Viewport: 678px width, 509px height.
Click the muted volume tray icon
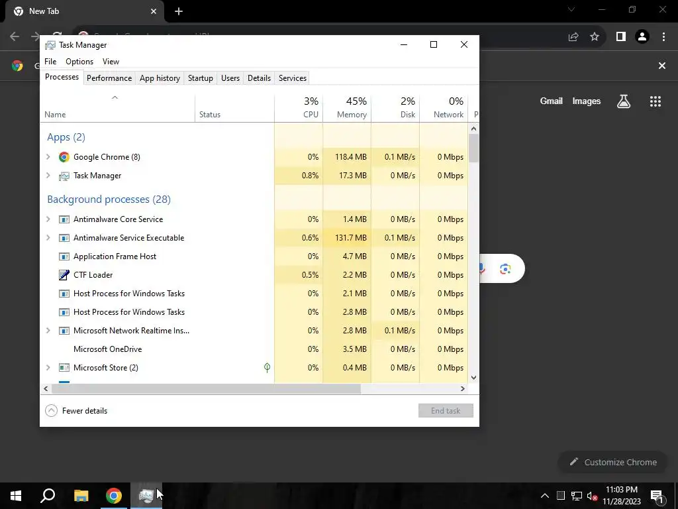pos(593,496)
